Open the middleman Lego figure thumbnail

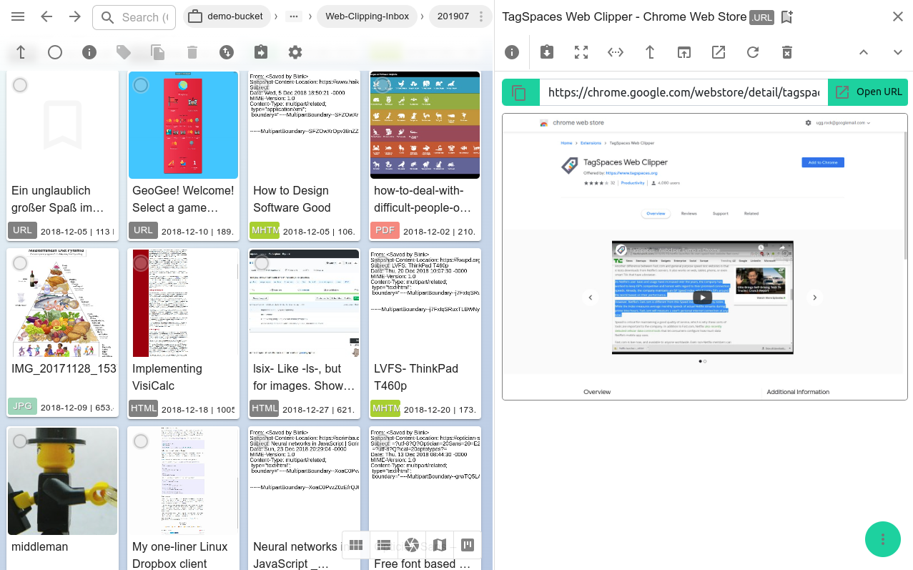pyautogui.click(x=62, y=481)
